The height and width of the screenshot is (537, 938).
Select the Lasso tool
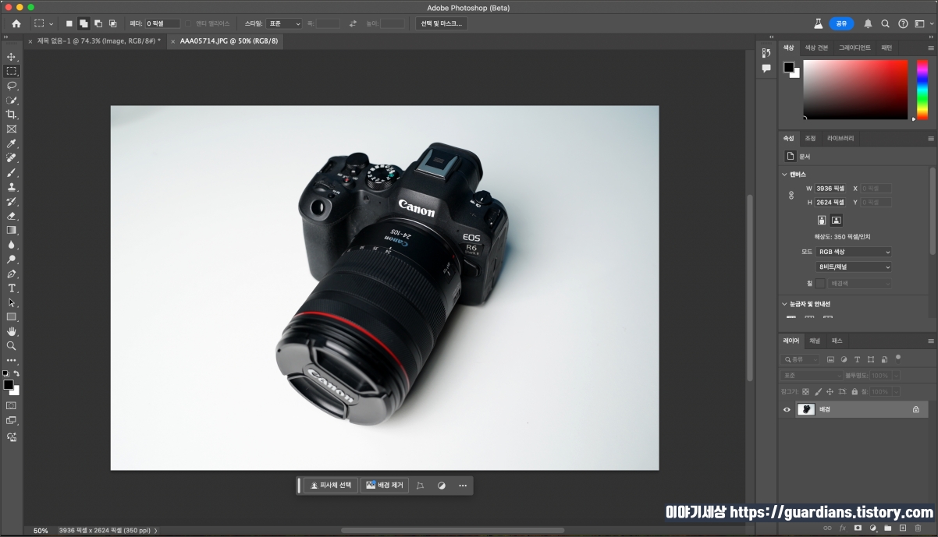tap(12, 86)
